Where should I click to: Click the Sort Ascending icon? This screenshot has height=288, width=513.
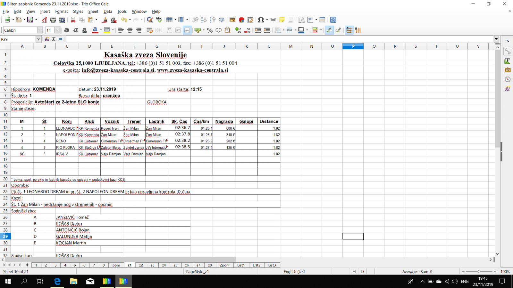click(204, 20)
